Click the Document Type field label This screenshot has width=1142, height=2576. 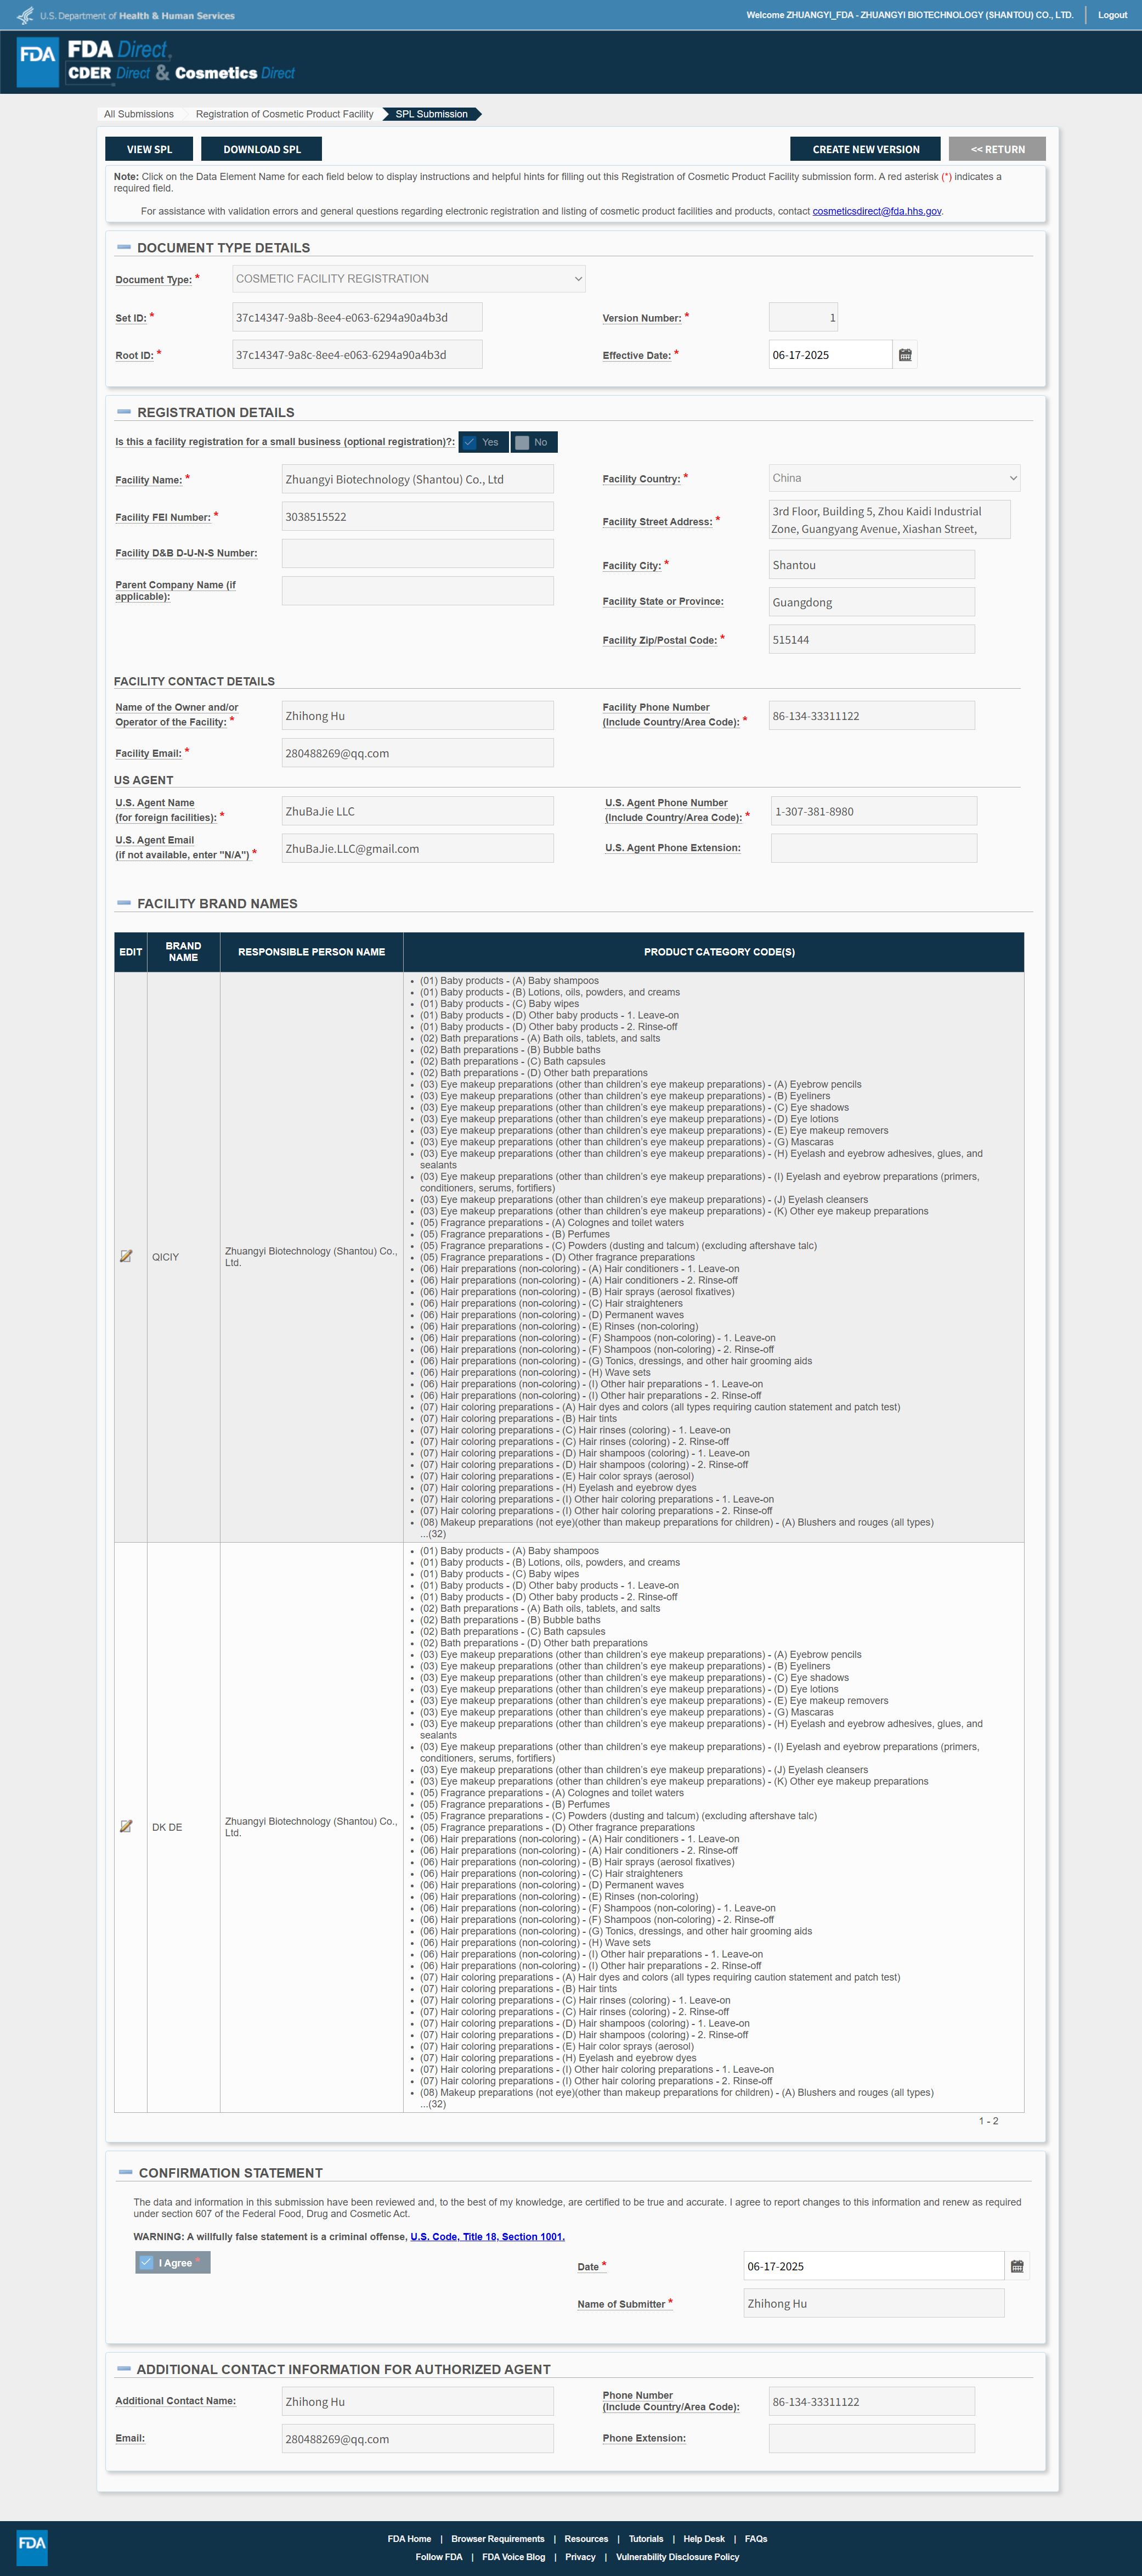pyautogui.click(x=154, y=280)
